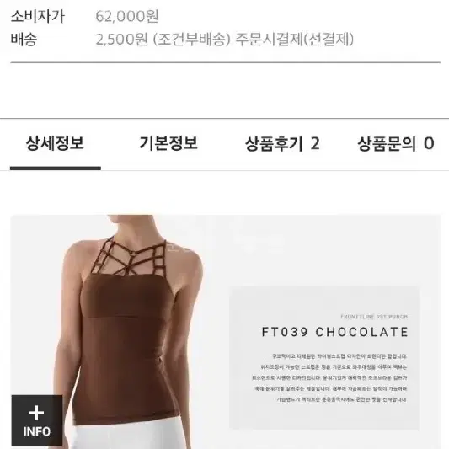The image size is (449, 449).
Task: Click the inquiry count number 0
Action: [x=429, y=143]
